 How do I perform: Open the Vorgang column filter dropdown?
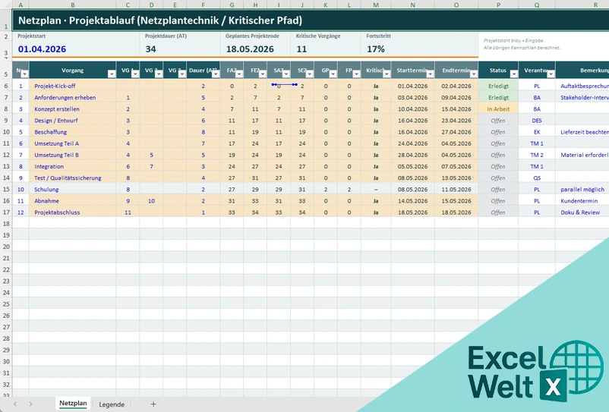point(112,74)
